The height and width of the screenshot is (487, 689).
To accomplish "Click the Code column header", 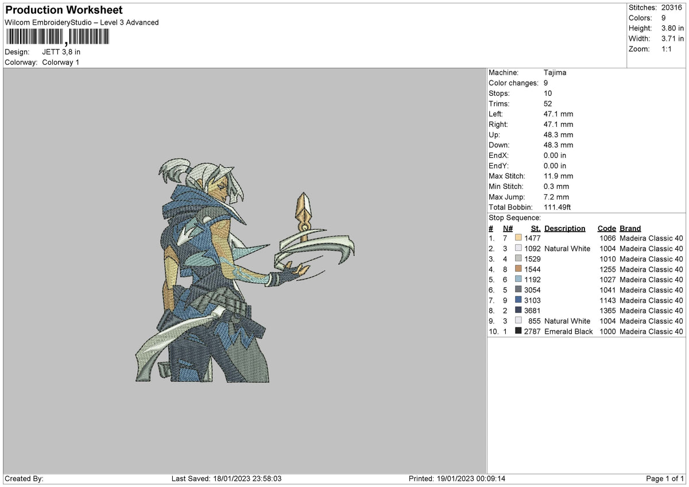I will pyautogui.click(x=606, y=229).
